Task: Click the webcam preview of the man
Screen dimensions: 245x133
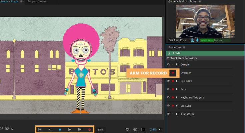Action: tap(205, 21)
